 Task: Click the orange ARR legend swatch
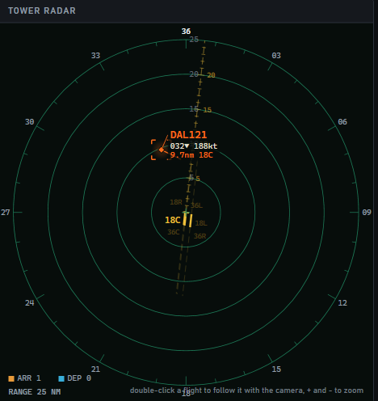point(11,378)
